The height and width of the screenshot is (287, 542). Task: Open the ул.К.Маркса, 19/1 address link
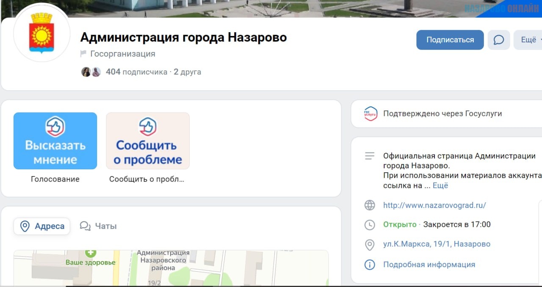point(437,244)
